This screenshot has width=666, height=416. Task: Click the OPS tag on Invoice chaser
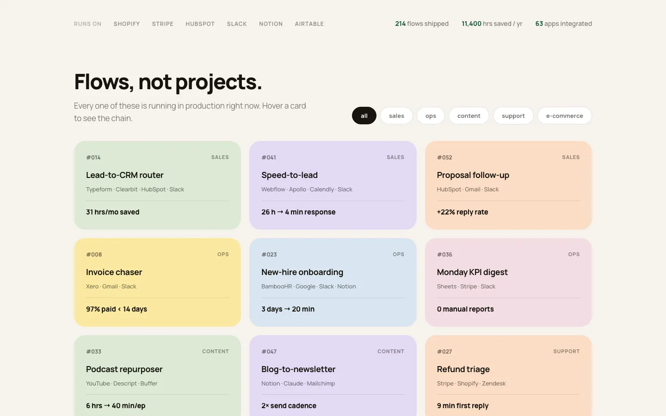223,254
